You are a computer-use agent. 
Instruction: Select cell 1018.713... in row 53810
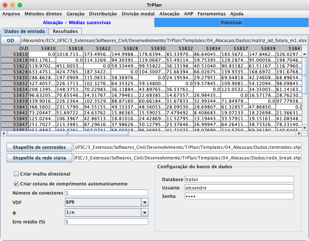[x=70, y=54]
